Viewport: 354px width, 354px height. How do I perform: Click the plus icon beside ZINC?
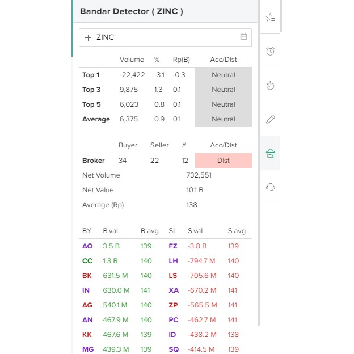pyautogui.click(x=88, y=37)
